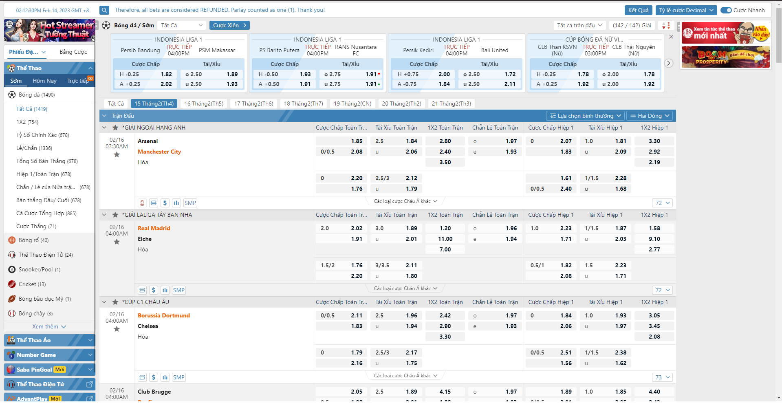Click the next arrow on featured matches carousel
Image resolution: width=782 pixels, height=403 pixels.
[668, 63]
